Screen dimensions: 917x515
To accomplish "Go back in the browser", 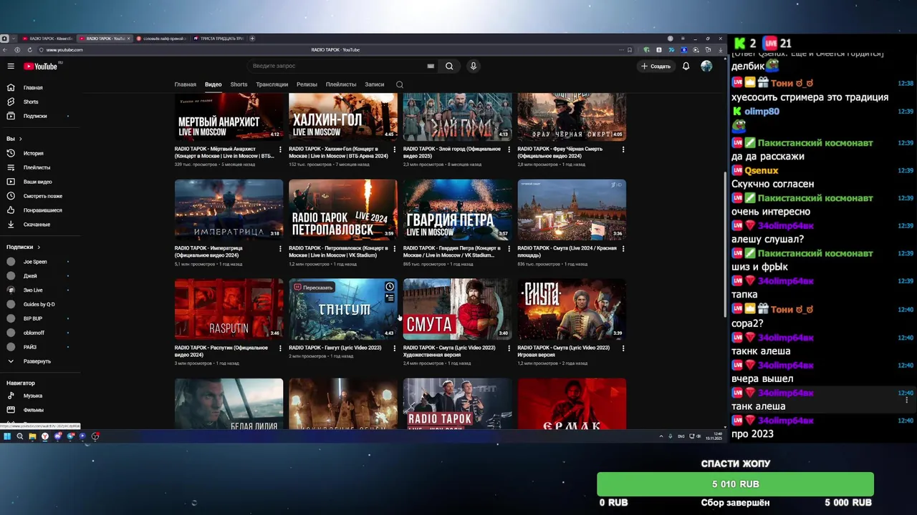I will (6, 50).
